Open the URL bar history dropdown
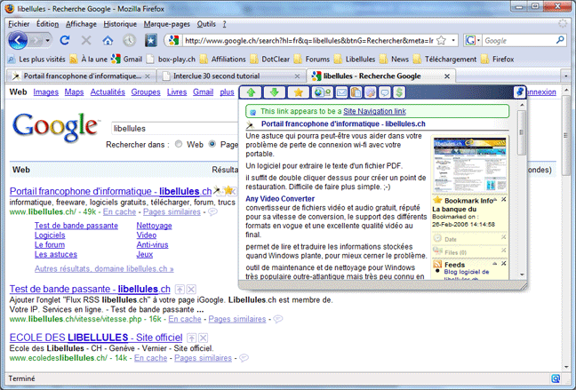The width and height of the screenshot is (576, 390). [453, 40]
